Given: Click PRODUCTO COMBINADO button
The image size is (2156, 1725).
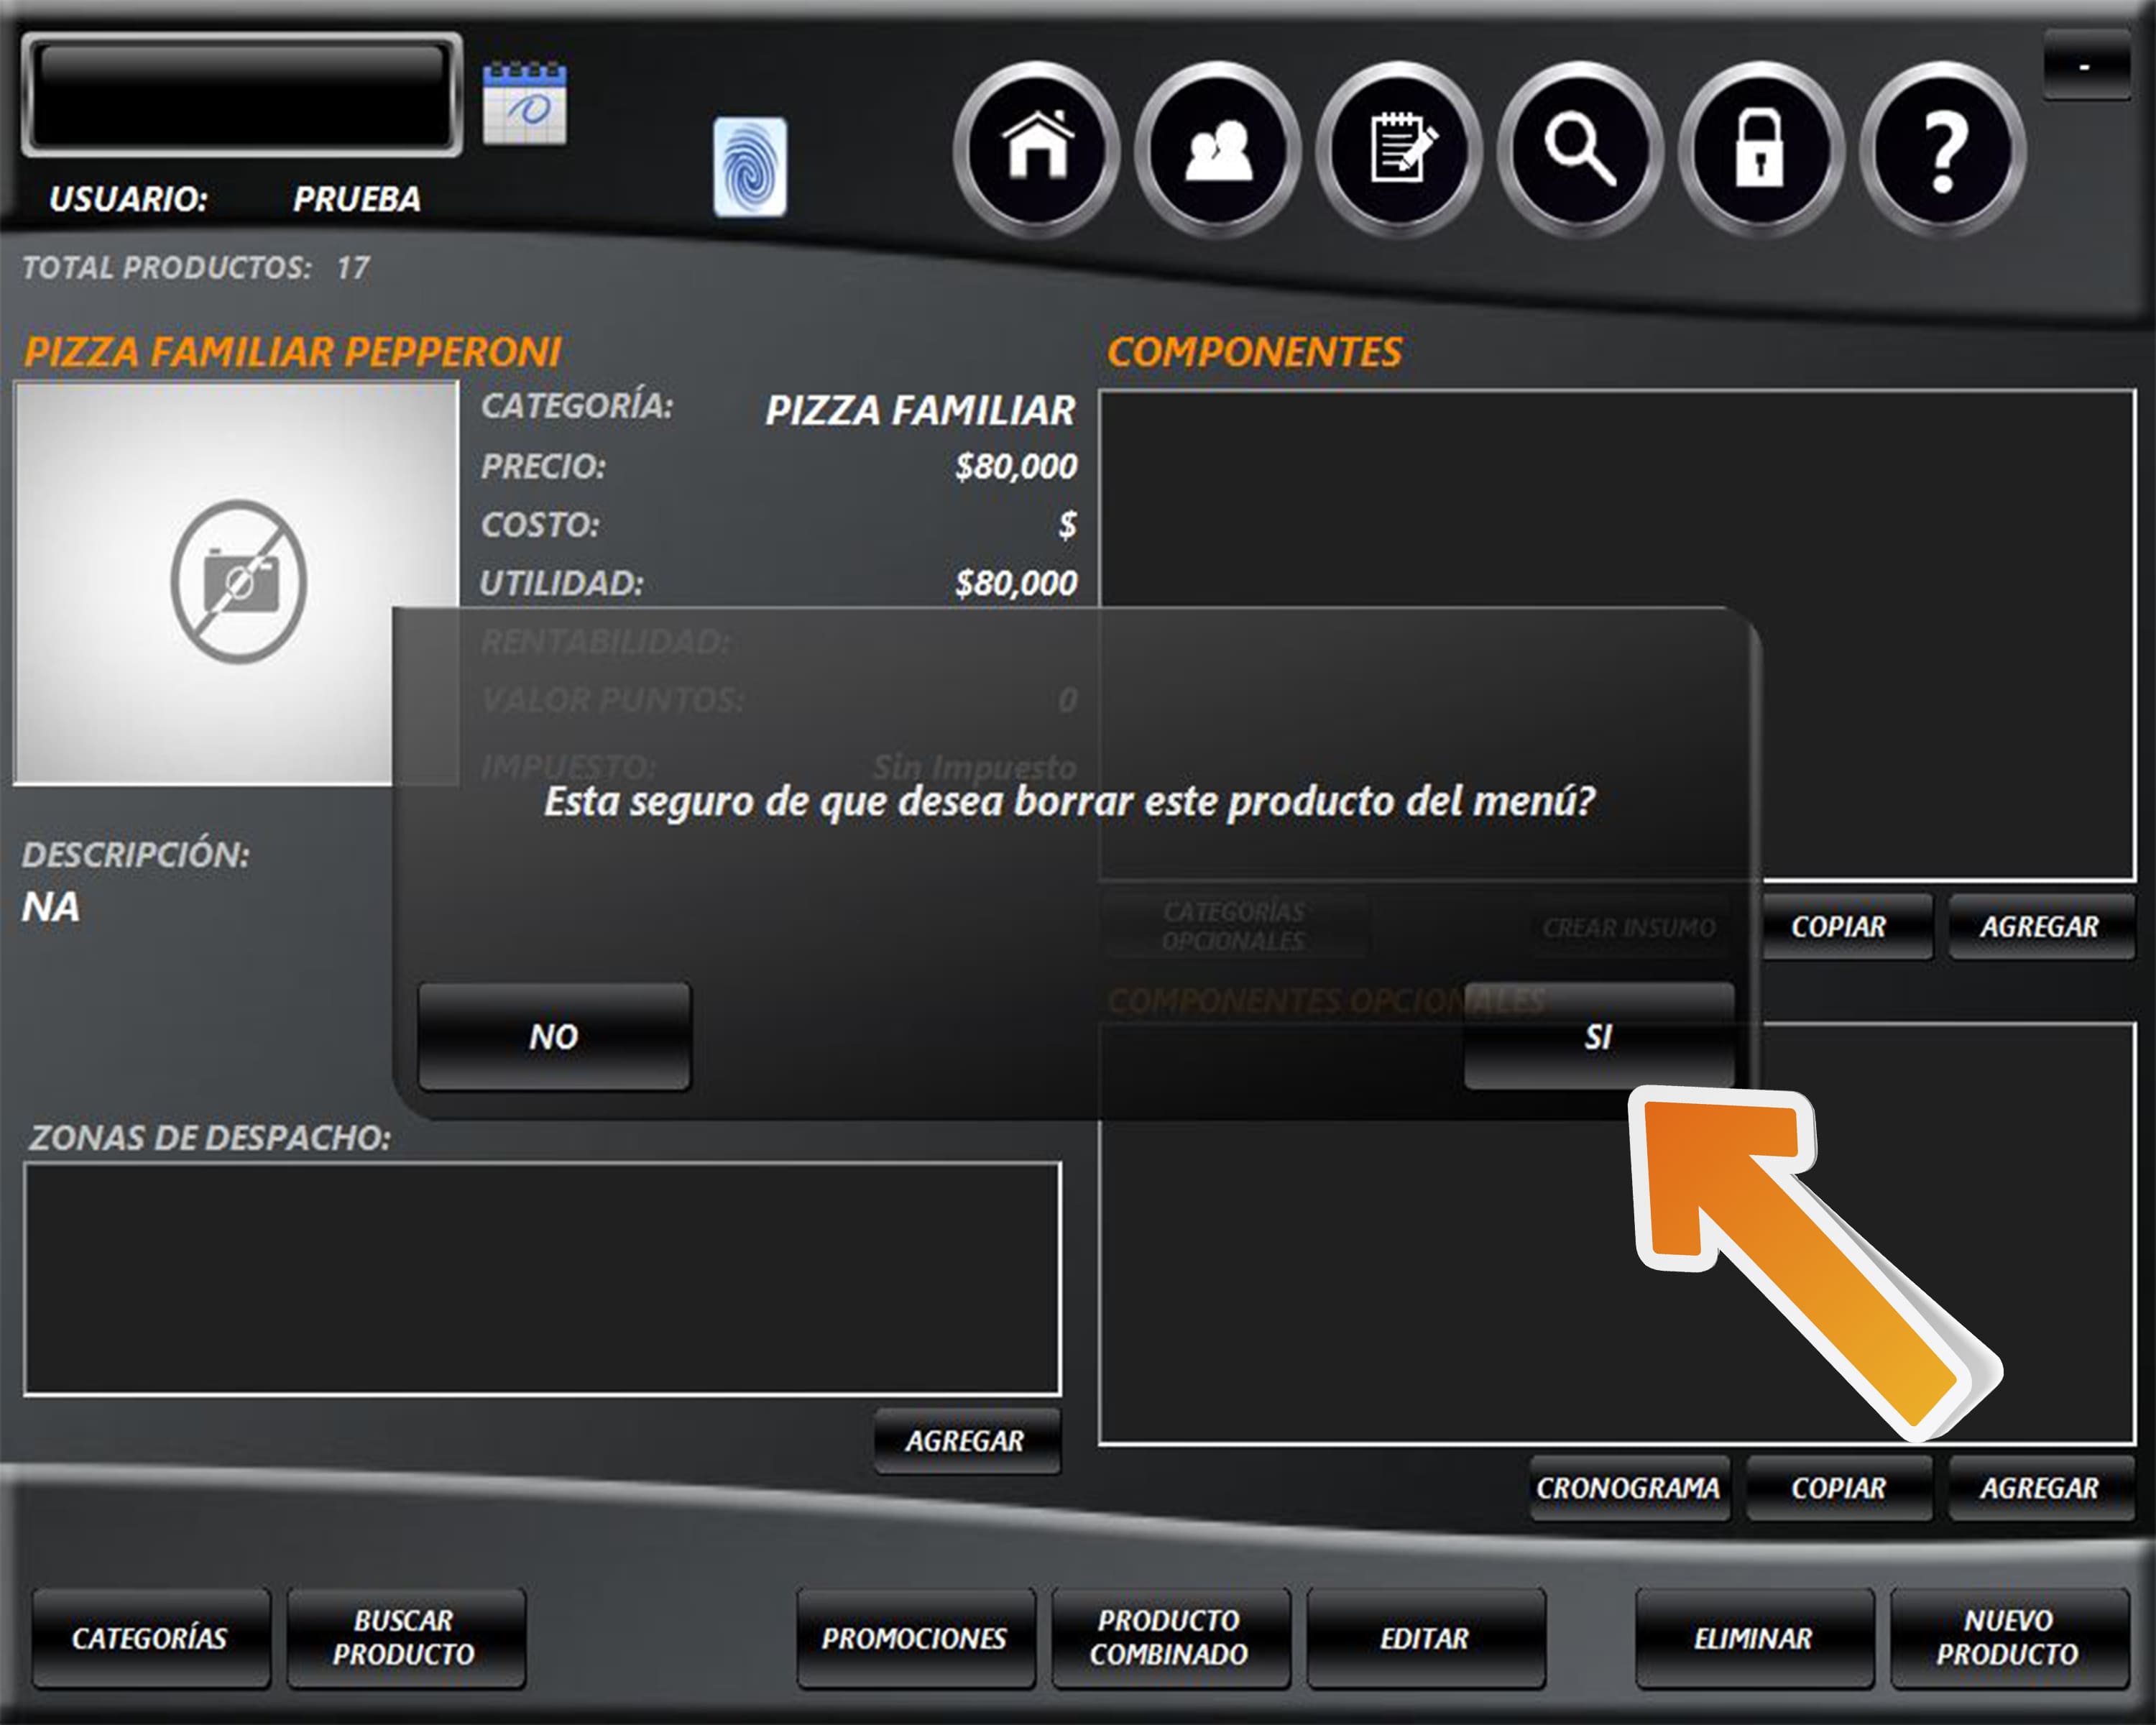Looking at the screenshot, I should pyautogui.click(x=1170, y=1638).
